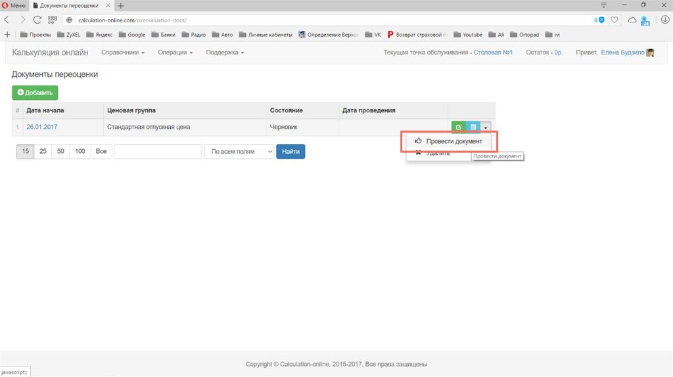Open the 26.01.2017 document link
The image size is (673, 377).
(42, 127)
